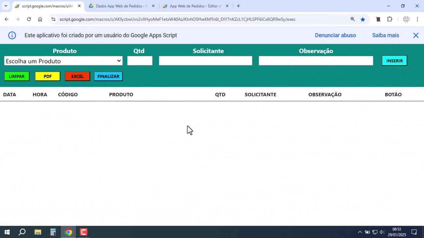
Task: Open Chrome's three-dot menu
Action: [417, 19]
